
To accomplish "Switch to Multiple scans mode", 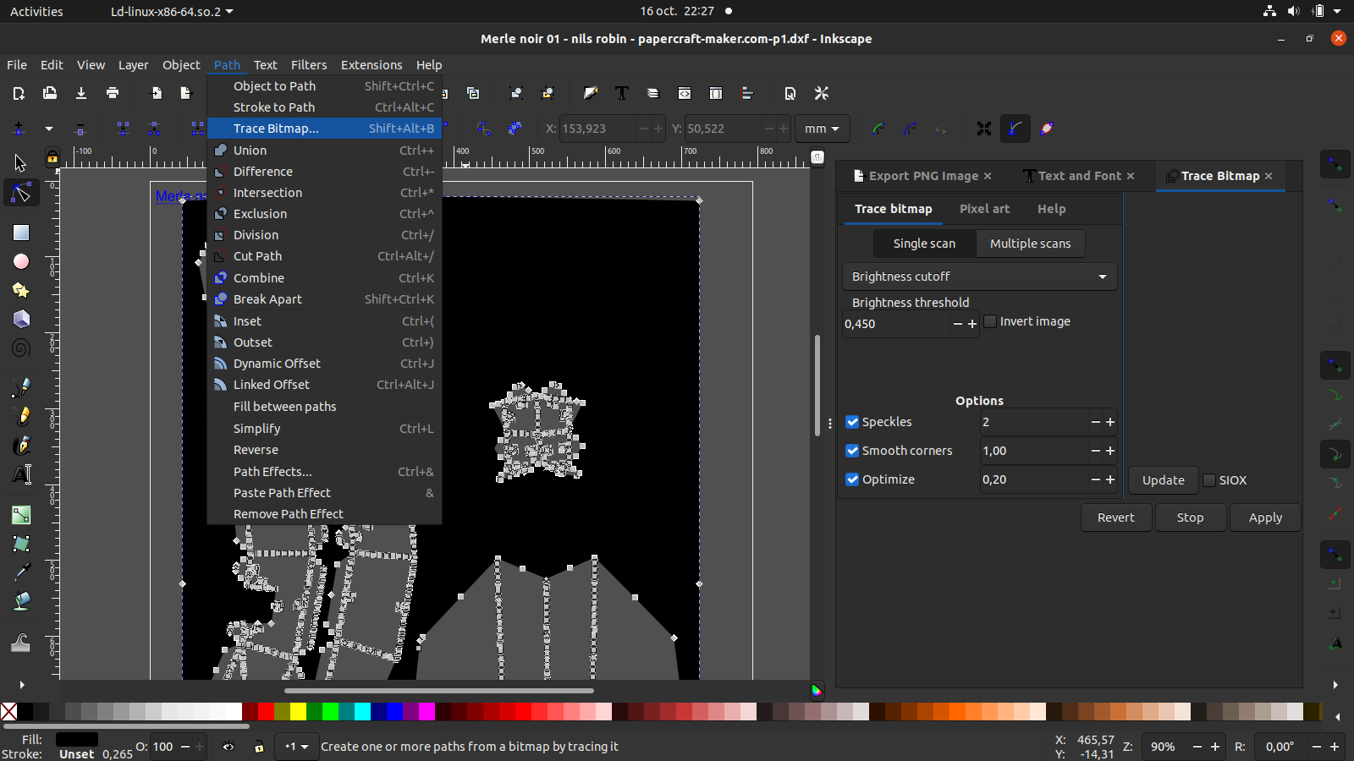I will coord(1030,244).
